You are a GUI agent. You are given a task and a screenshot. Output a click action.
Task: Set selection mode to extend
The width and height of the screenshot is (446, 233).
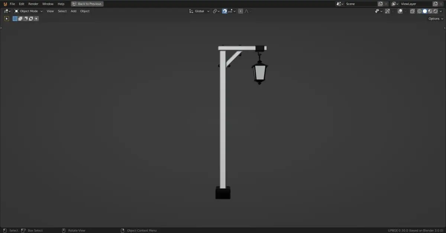(20, 19)
